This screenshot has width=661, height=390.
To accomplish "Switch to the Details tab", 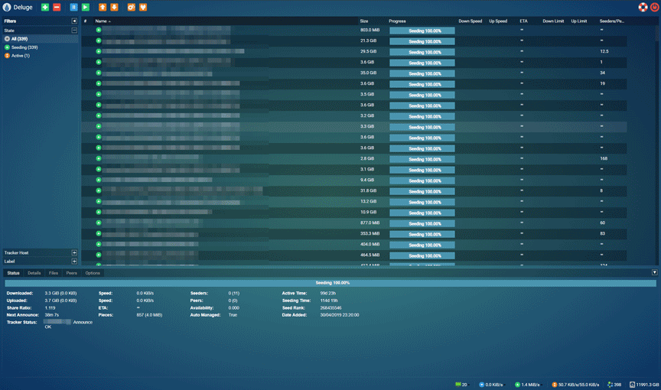I will tap(34, 273).
